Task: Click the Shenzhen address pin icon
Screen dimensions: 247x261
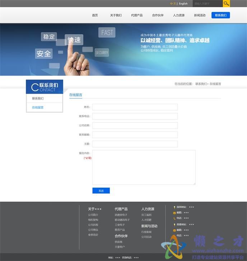Action: click(174, 207)
